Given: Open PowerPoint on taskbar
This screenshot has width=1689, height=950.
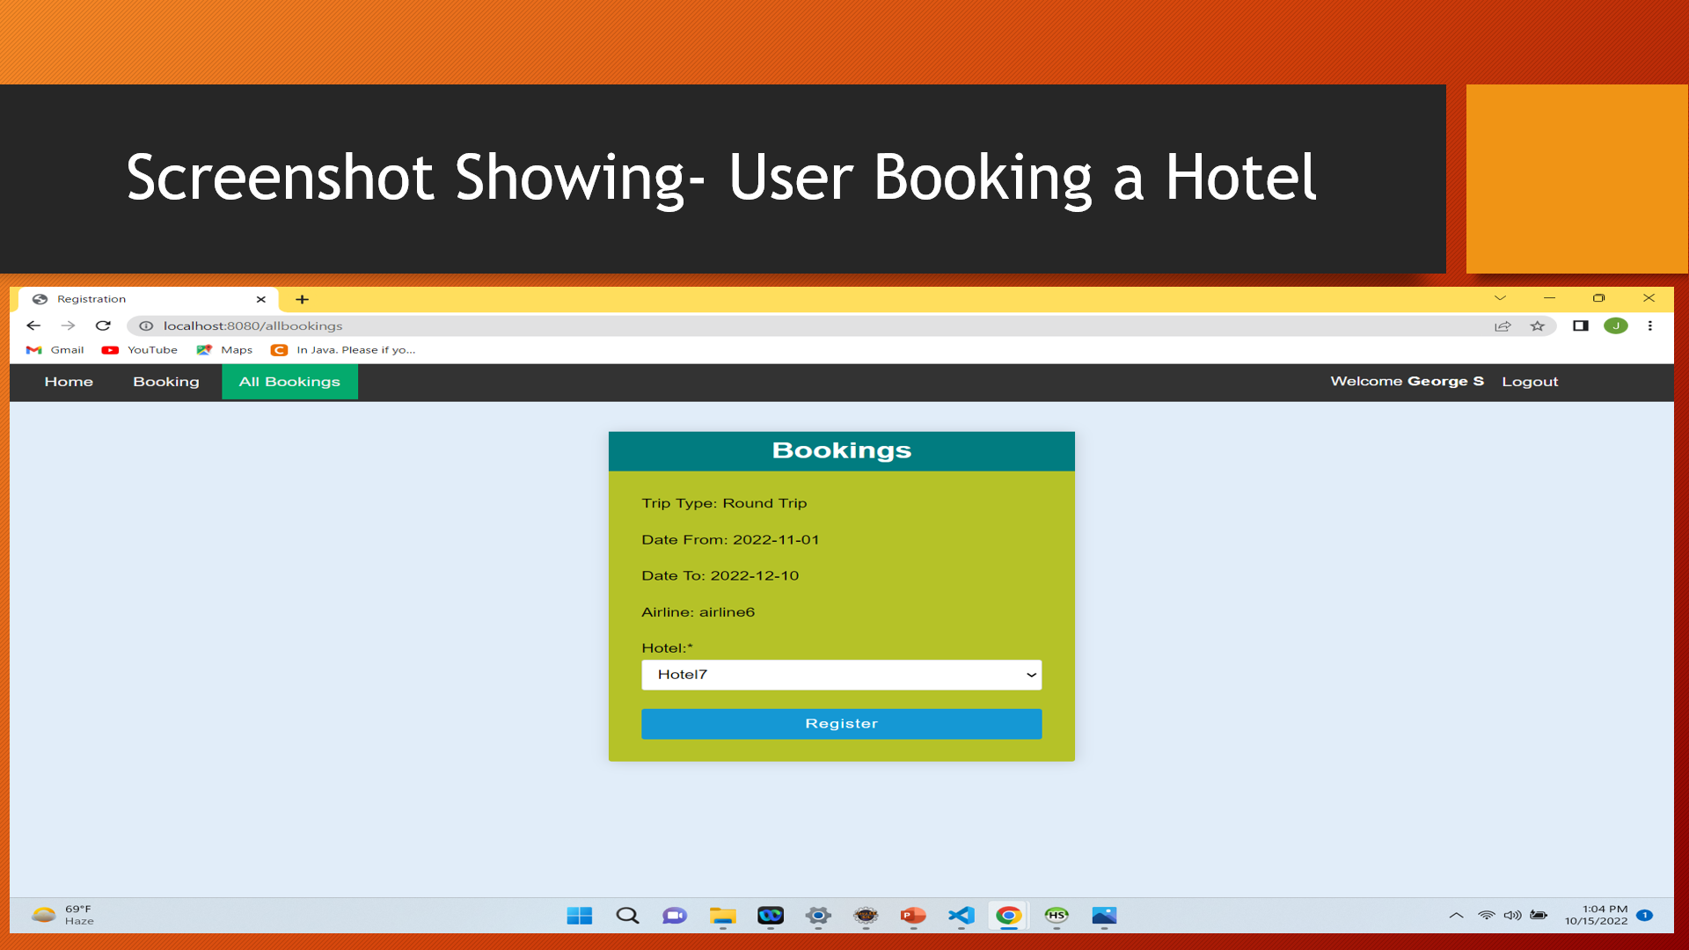Looking at the screenshot, I should (913, 916).
